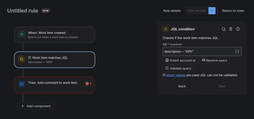Click the blue comment action icon
Screen dimensions: 254x119
22,84
